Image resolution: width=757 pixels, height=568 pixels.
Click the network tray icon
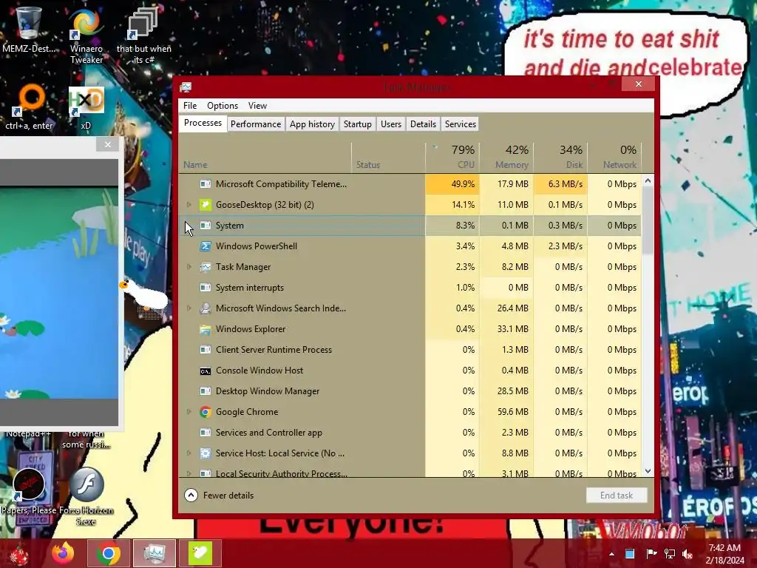tap(670, 553)
